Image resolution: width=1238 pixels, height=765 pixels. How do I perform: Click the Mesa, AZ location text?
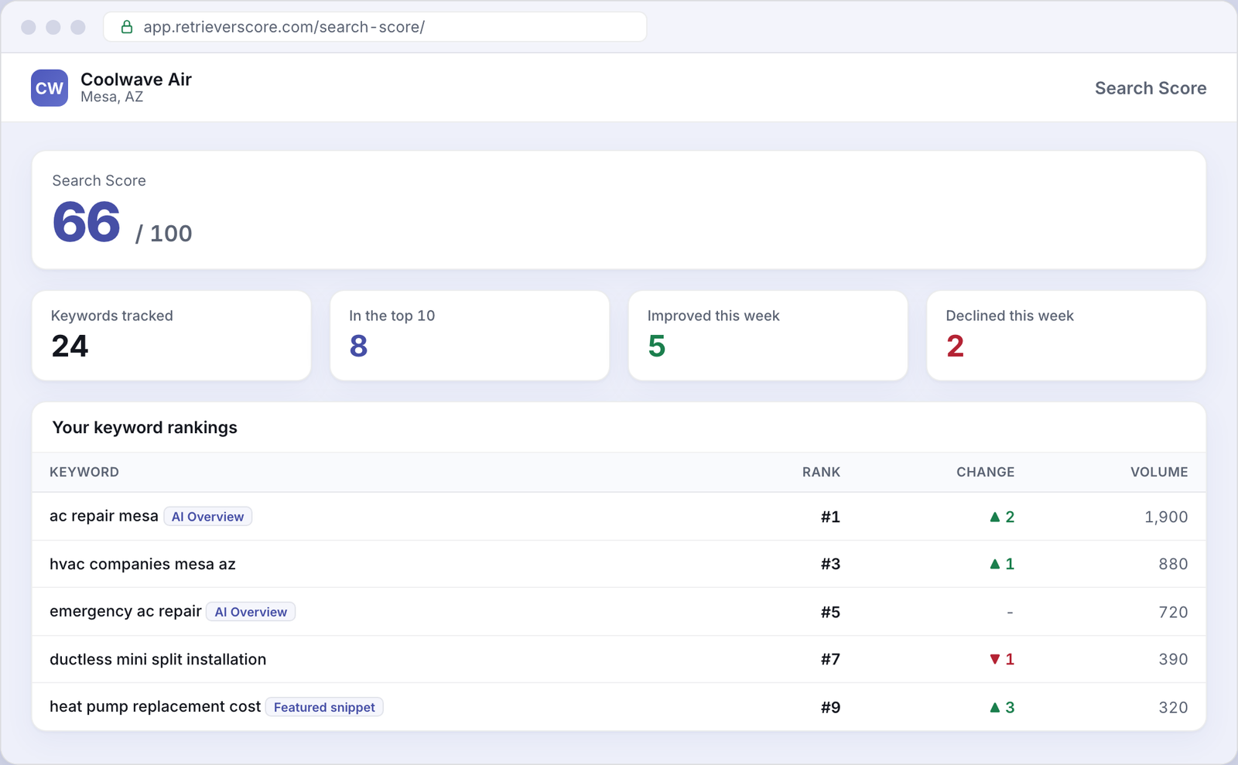pyautogui.click(x=112, y=97)
